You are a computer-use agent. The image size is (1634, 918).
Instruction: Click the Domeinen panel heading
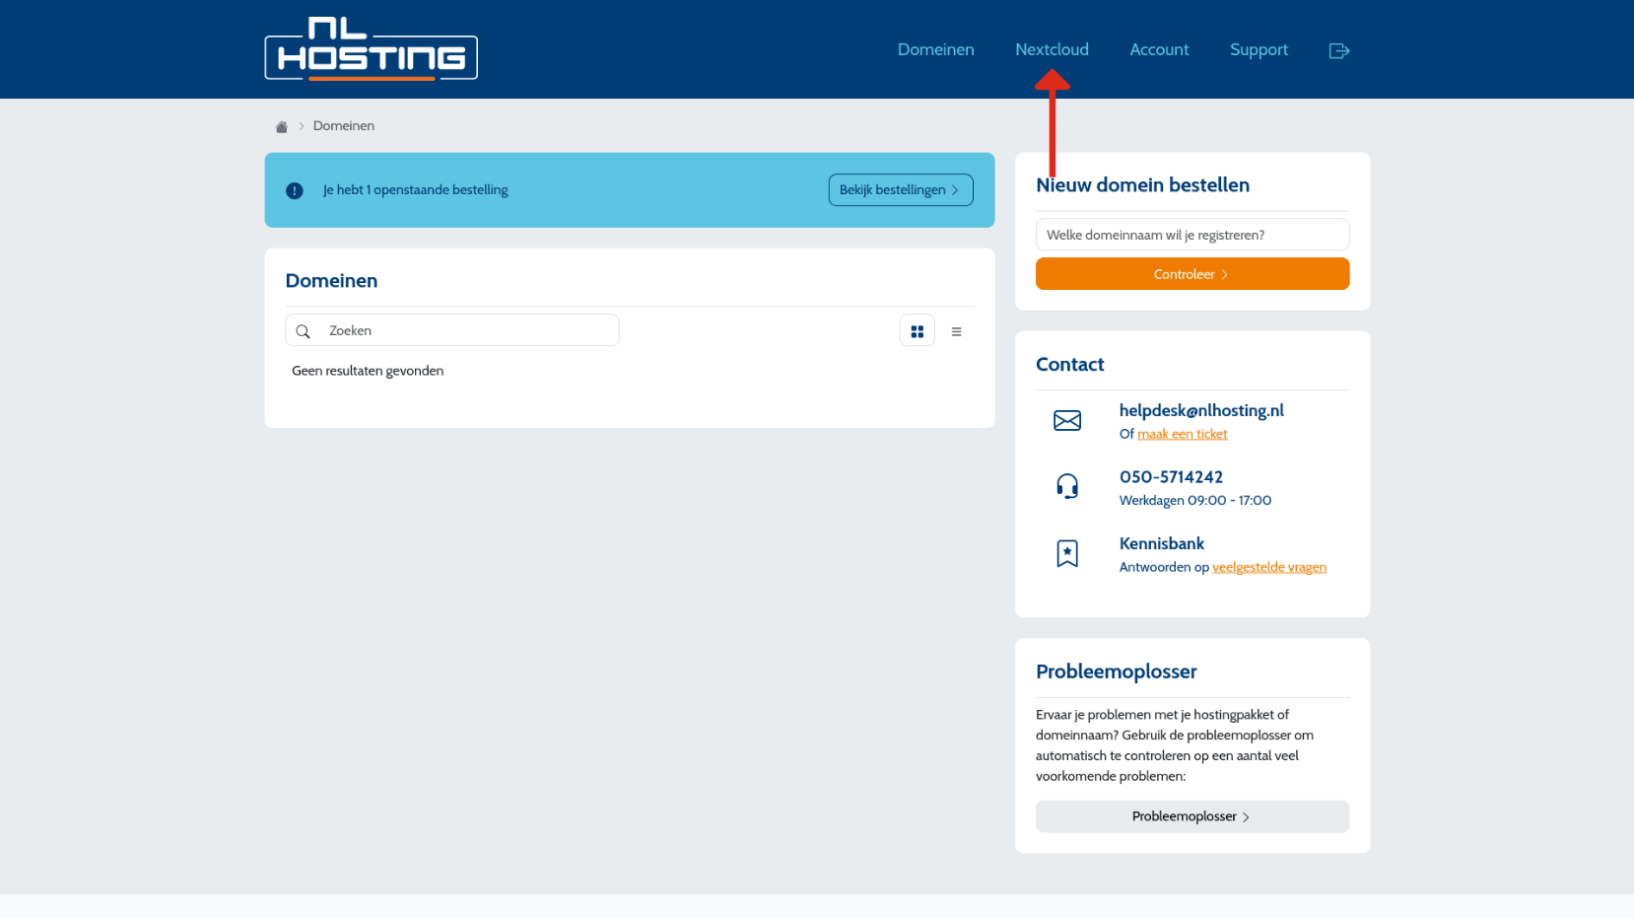(x=331, y=280)
